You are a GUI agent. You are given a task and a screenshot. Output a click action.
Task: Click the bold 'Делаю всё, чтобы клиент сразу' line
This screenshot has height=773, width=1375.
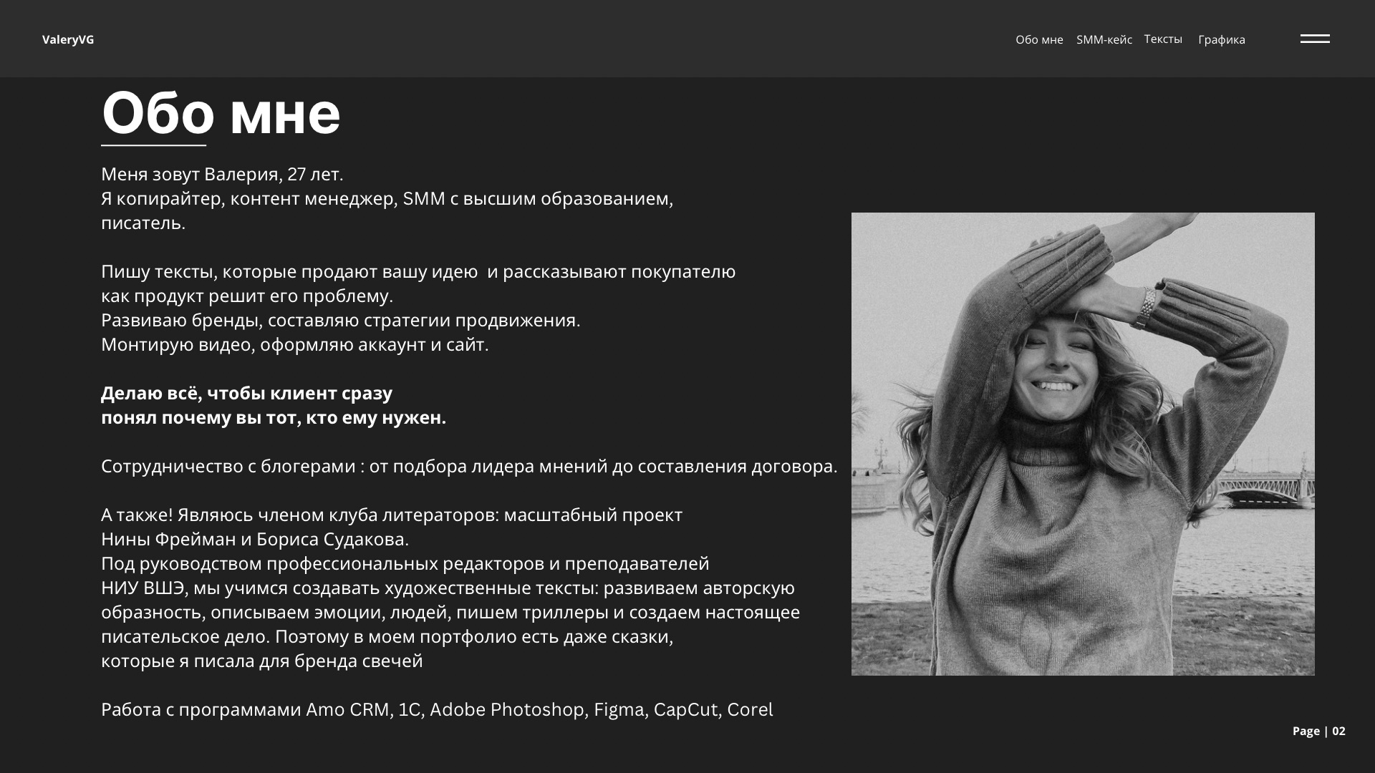[246, 393]
